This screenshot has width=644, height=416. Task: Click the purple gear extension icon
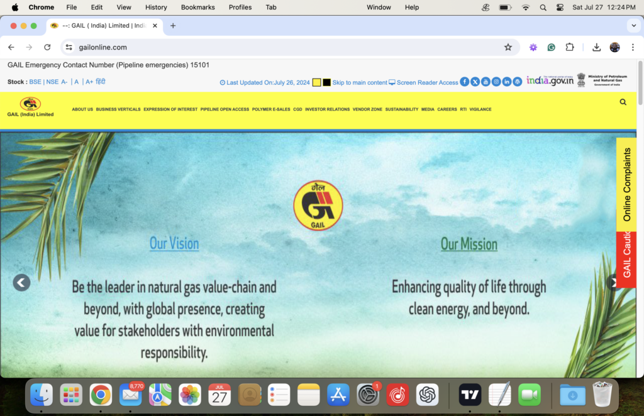coord(533,47)
